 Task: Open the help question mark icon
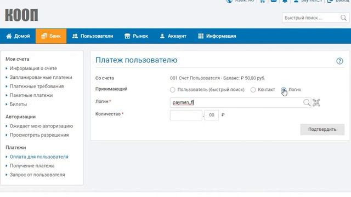339,61
